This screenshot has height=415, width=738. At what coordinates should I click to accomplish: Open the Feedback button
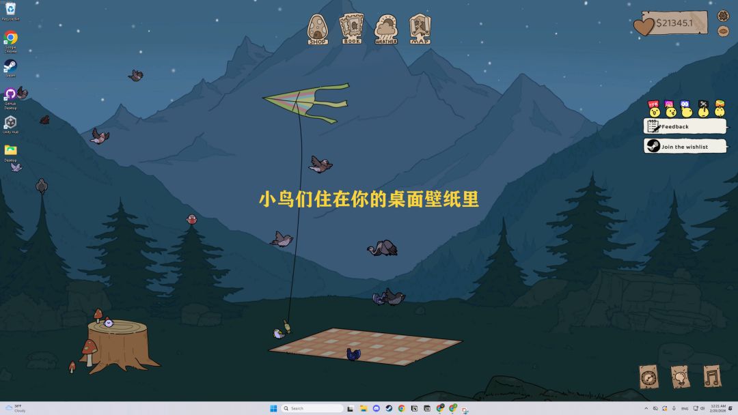(x=685, y=126)
